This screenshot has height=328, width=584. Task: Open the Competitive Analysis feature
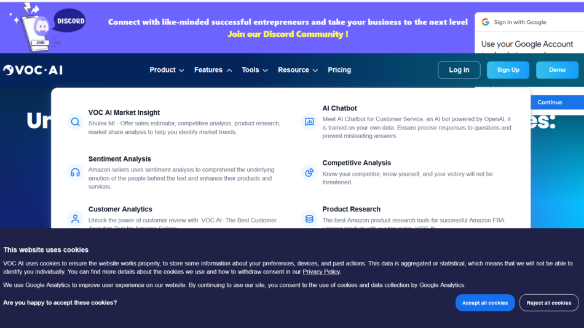click(x=357, y=163)
